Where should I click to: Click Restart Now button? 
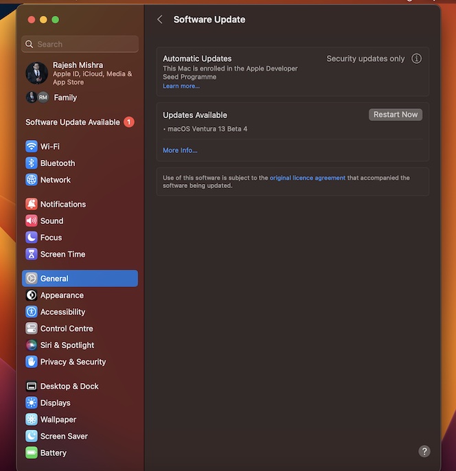click(396, 115)
